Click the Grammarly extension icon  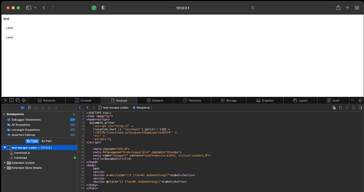[94, 8]
